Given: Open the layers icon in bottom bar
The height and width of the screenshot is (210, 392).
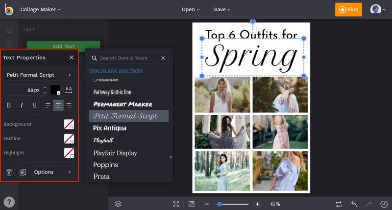Looking at the screenshot, I should point(118,204).
